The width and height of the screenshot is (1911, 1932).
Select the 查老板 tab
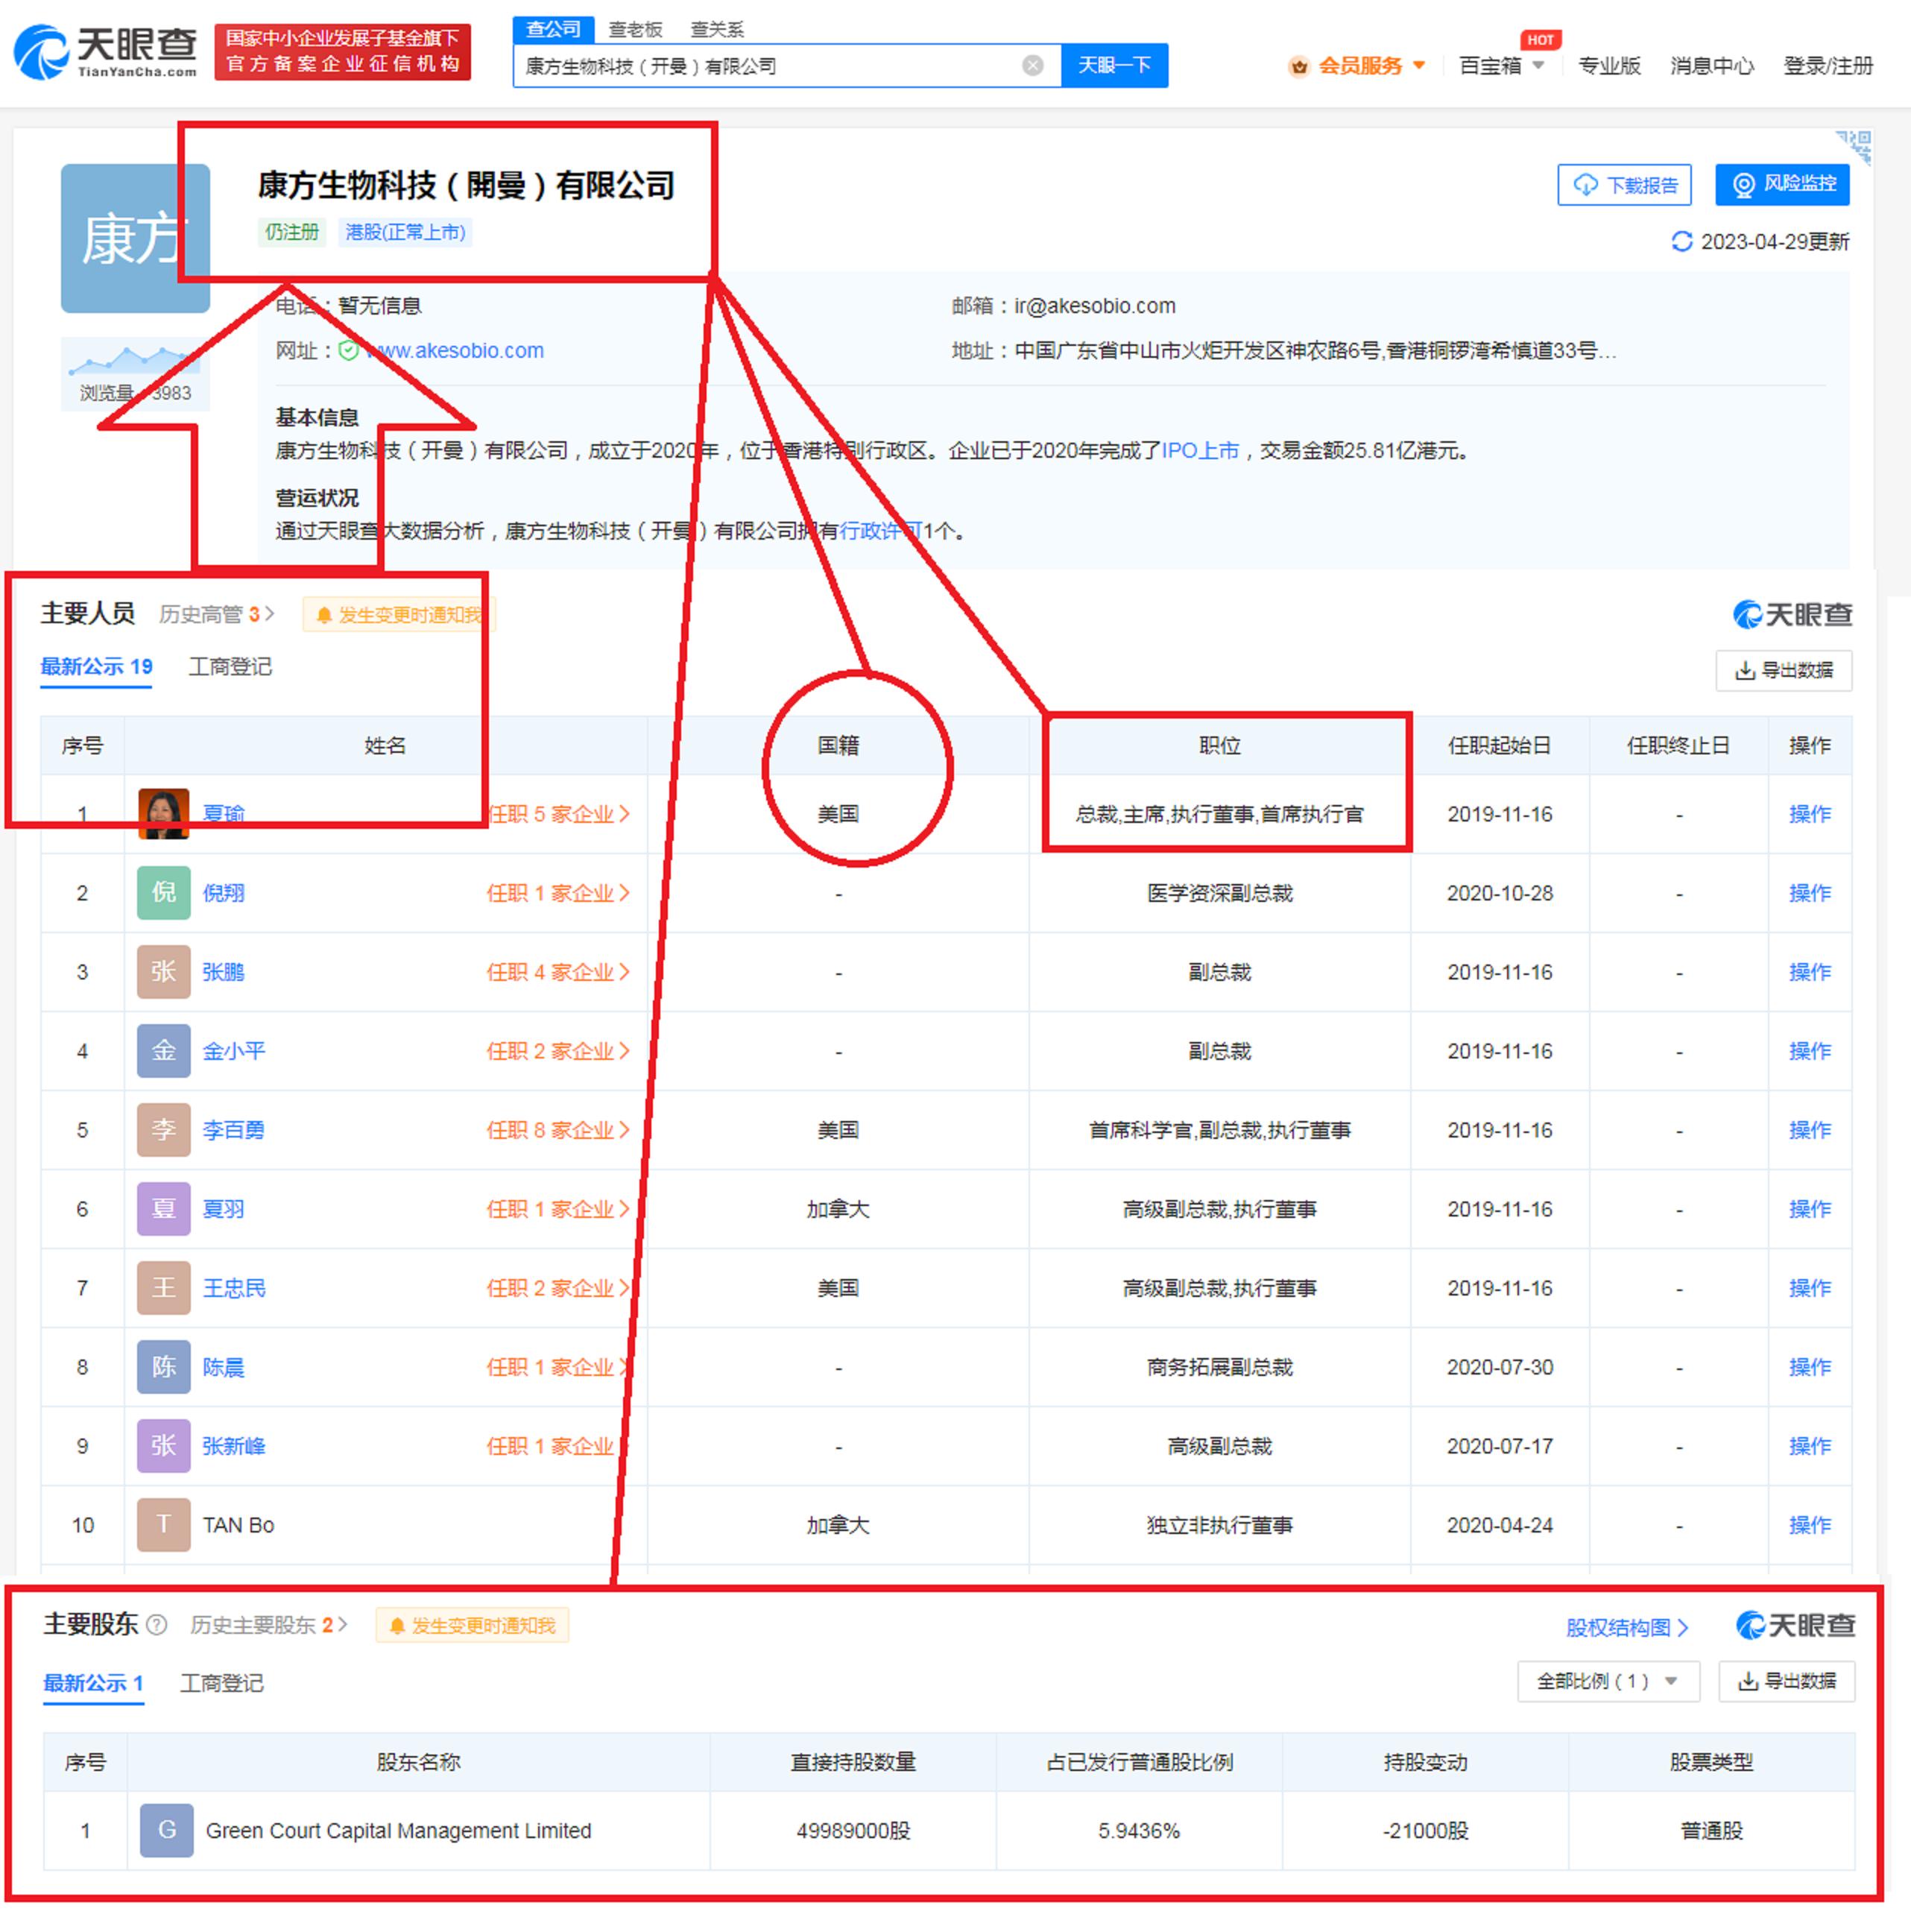[636, 29]
